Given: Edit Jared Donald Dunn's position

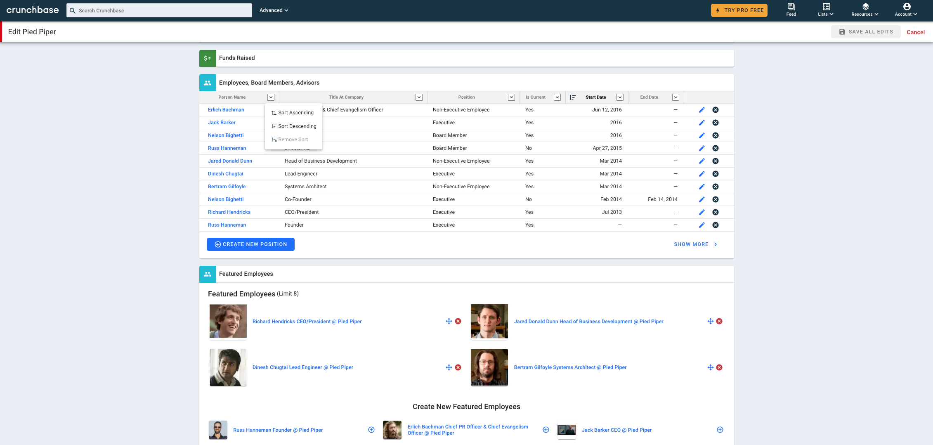Looking at the screenshot, I should pos(702,161).
